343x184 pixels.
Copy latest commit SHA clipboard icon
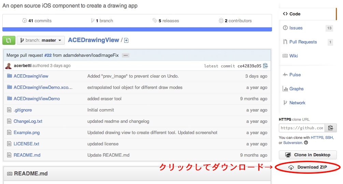pyautogui.click(x=265, y=66)
